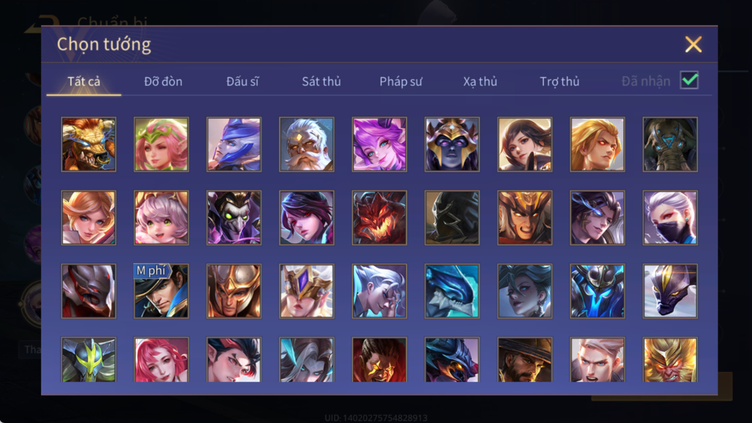Choose the hero marked "M phí"
752x423 pixels.
[161, 291]
